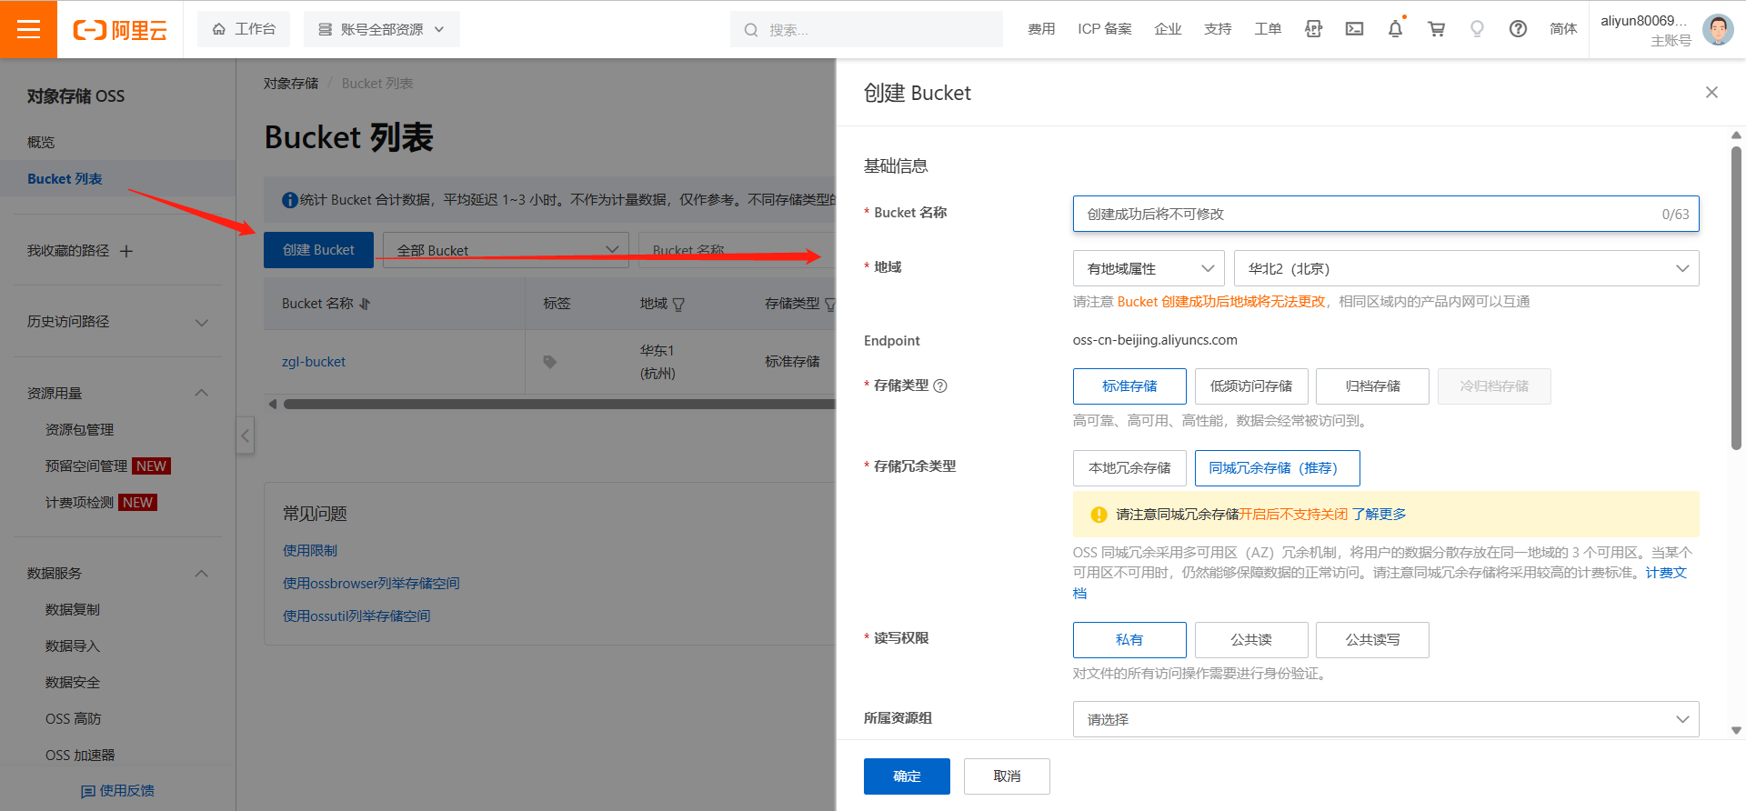The image size is (1746, 811).
Task: Click the plus icon beside 我收藏的路径
Action: tap(126, 251)
